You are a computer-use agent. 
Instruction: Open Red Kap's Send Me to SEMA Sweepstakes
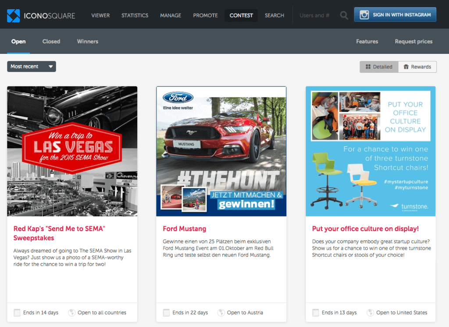[x=59, y=233]
